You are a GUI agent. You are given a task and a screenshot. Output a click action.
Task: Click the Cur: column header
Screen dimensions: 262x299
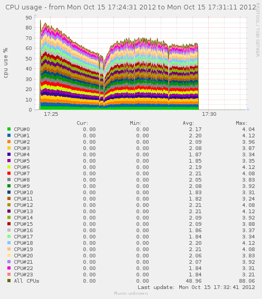[x=82, y=123]
